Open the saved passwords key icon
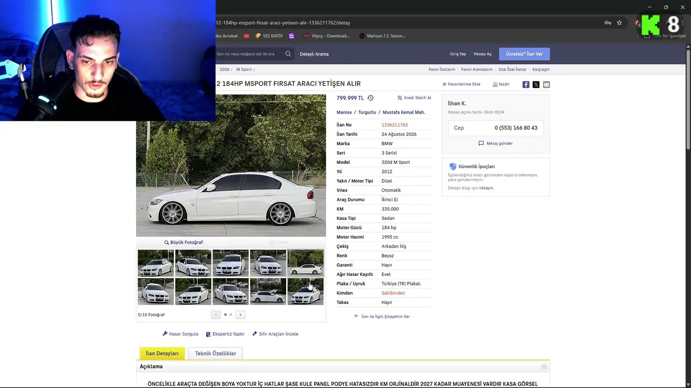This screenshot has width=691, height=388. [x=608, y=23]
